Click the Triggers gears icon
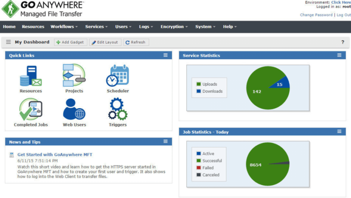Image resolution: width=351 pixels, height=198 pixels. pyautogui.click(x=118, y=110)
